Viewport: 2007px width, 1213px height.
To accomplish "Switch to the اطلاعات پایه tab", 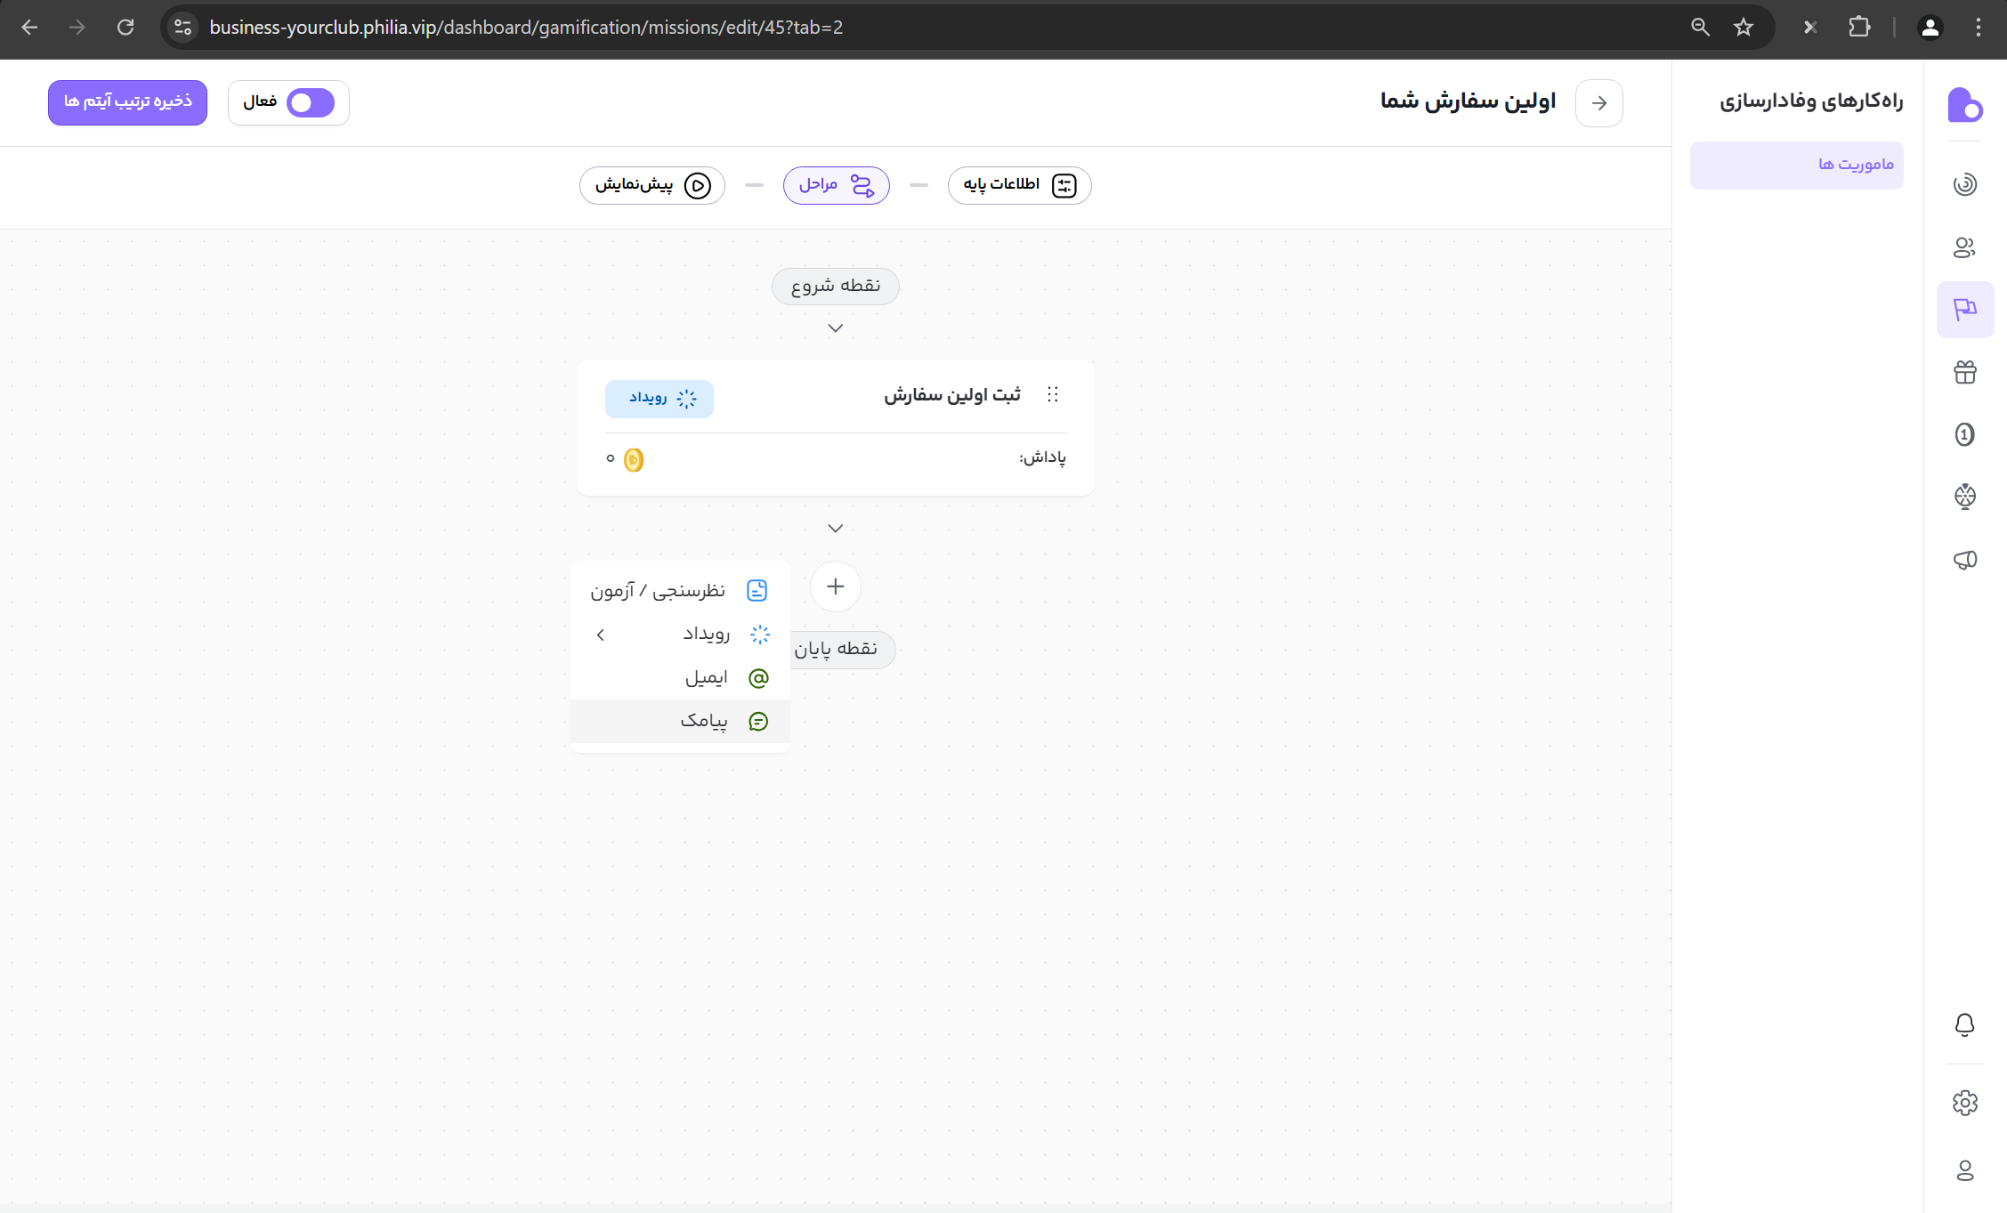I will coord(1019,185).
